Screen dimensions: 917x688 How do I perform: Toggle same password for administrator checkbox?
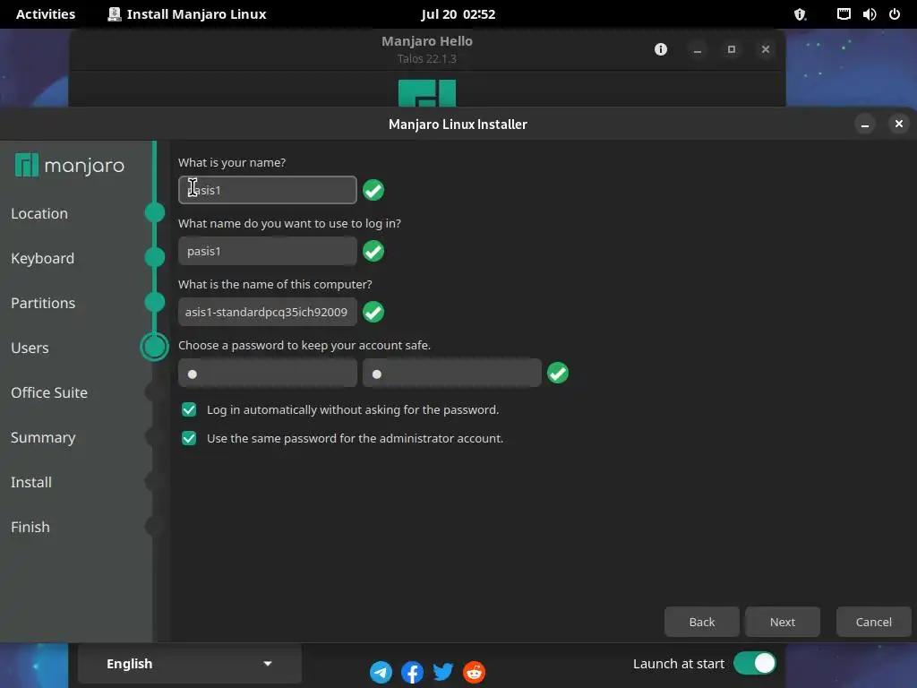(189, 438)
